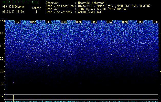Click the 1853 time marker

(48, 22)
